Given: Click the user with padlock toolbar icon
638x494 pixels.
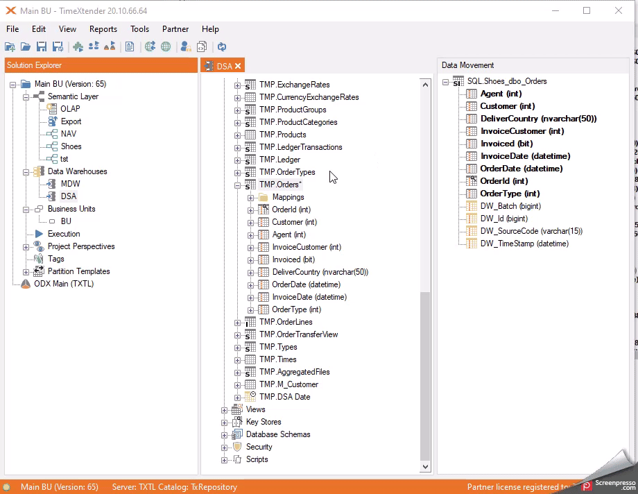Looking at the screenshot, I should click(x=186, y=47).
